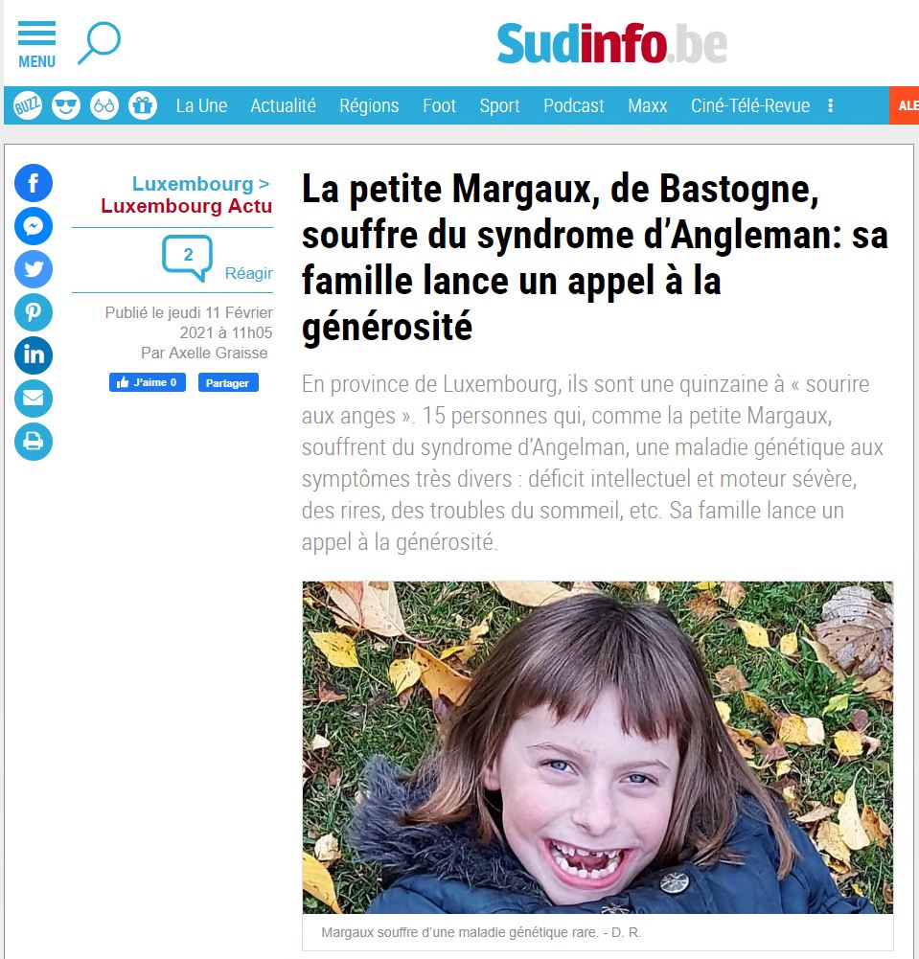Open the Régions menu item
Image resolution: width=919 pixels, height=959 pixels.
[x=369, y=105]
